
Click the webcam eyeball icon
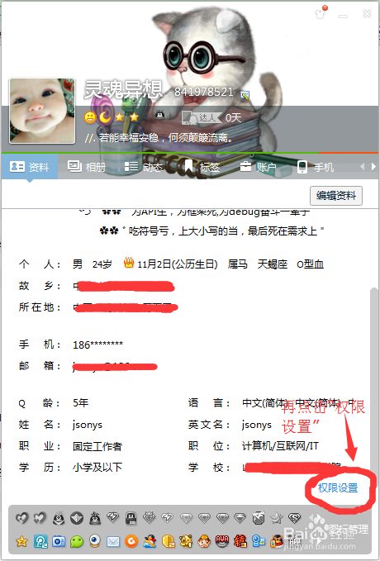95,540
